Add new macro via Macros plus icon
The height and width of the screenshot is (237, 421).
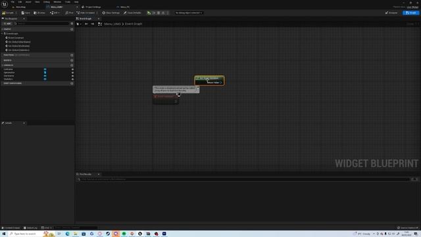click(x=72, y=60)
